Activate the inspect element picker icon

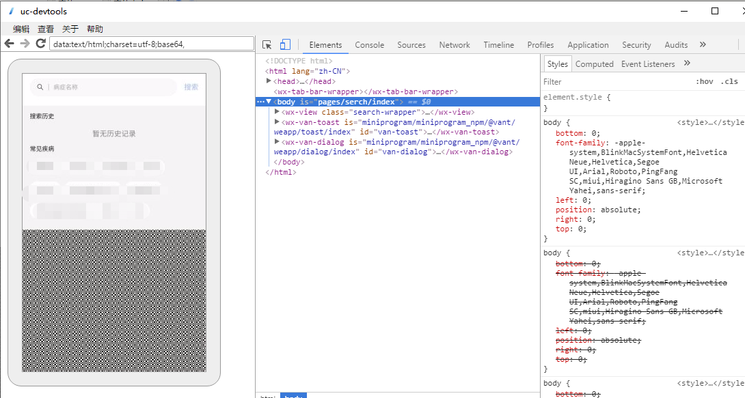[267, 45]
